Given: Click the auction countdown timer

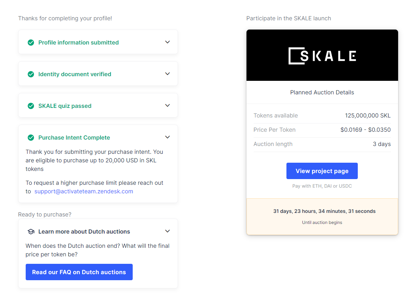Looking at the screenshot, I should tap(324, 211).
